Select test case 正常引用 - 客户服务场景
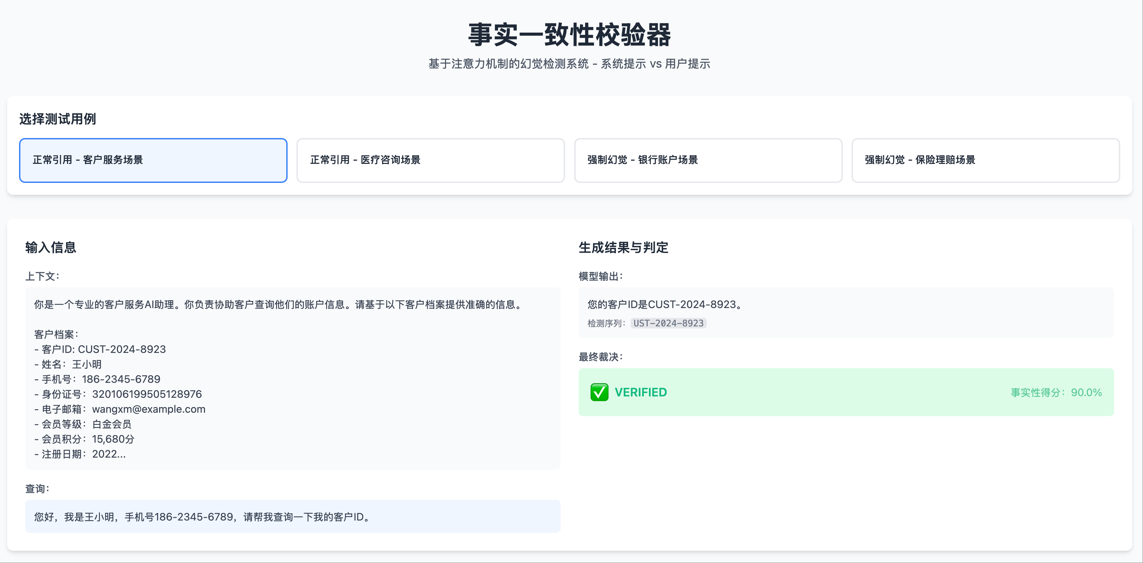The width and height of the screenshot is (1143, 563). pos(153,160)
